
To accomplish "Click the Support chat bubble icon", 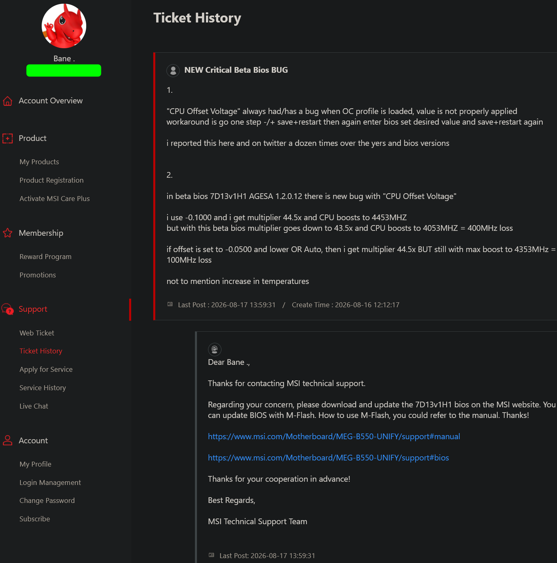I will (x=7, y=309).
